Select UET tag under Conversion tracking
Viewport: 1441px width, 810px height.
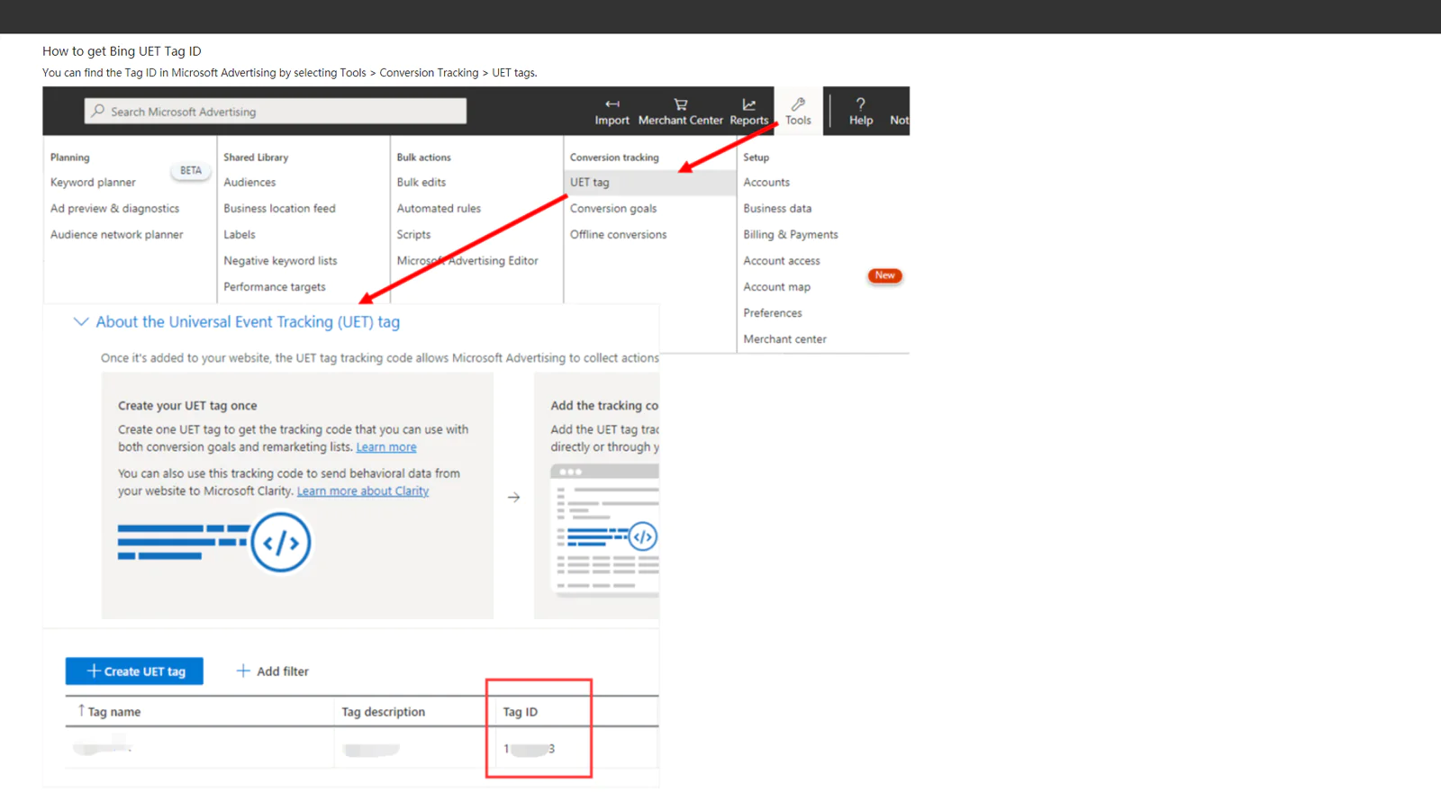tap(650, 182)
